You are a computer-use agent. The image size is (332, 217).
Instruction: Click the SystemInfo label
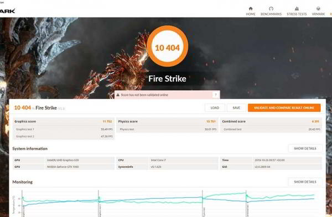126,167
